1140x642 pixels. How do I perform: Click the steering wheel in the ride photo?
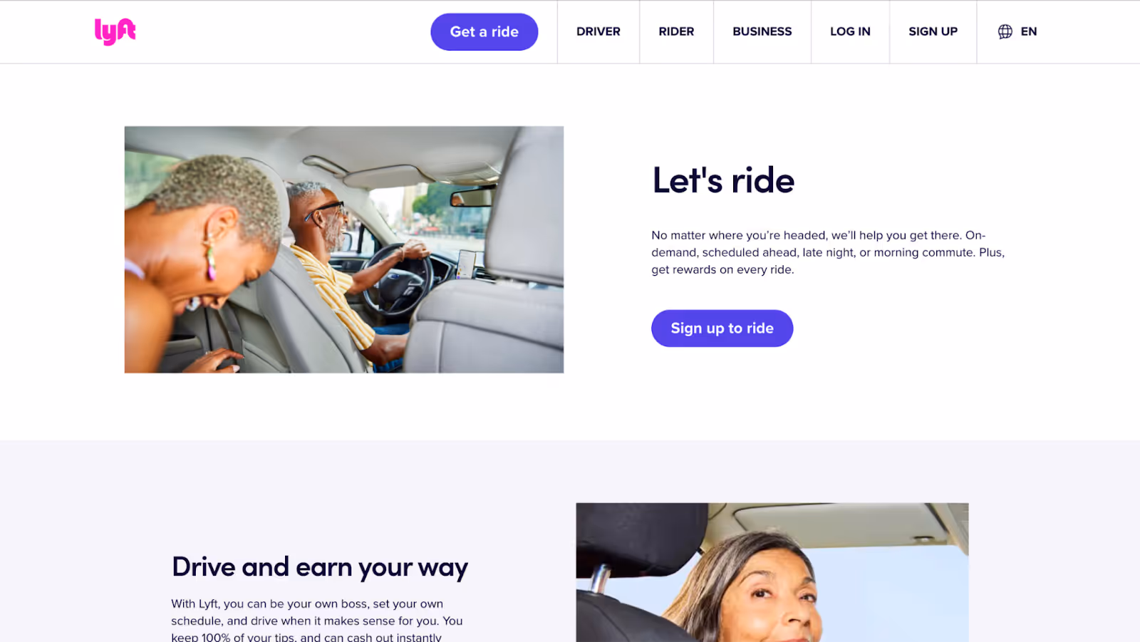(x=399, y=278)
